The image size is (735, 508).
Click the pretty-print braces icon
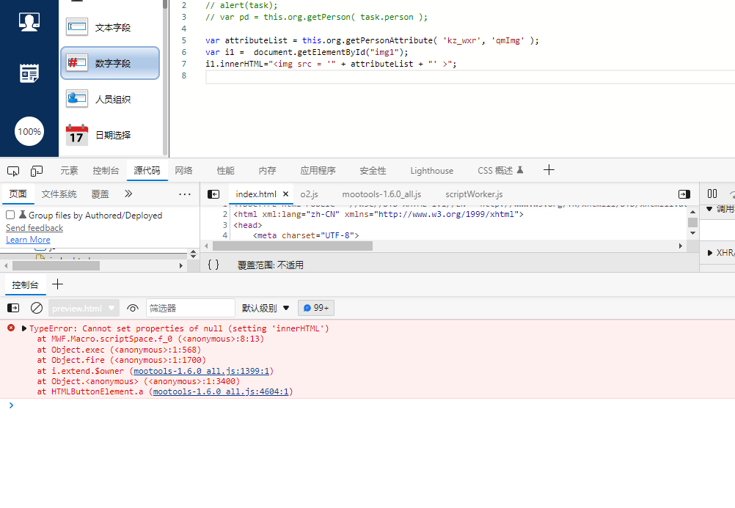tap(213, 265)
